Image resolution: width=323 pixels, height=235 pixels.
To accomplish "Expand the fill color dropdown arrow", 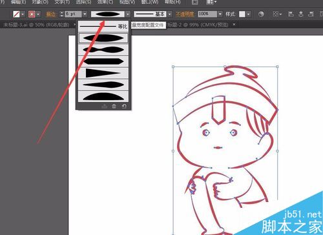I will tap(23, 14).
